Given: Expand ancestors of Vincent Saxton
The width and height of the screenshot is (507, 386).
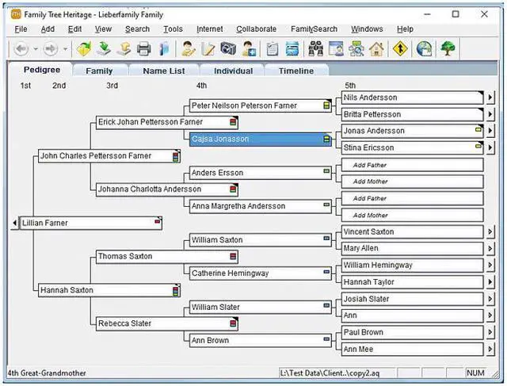Looking at the screenshot, I should 490,231.
